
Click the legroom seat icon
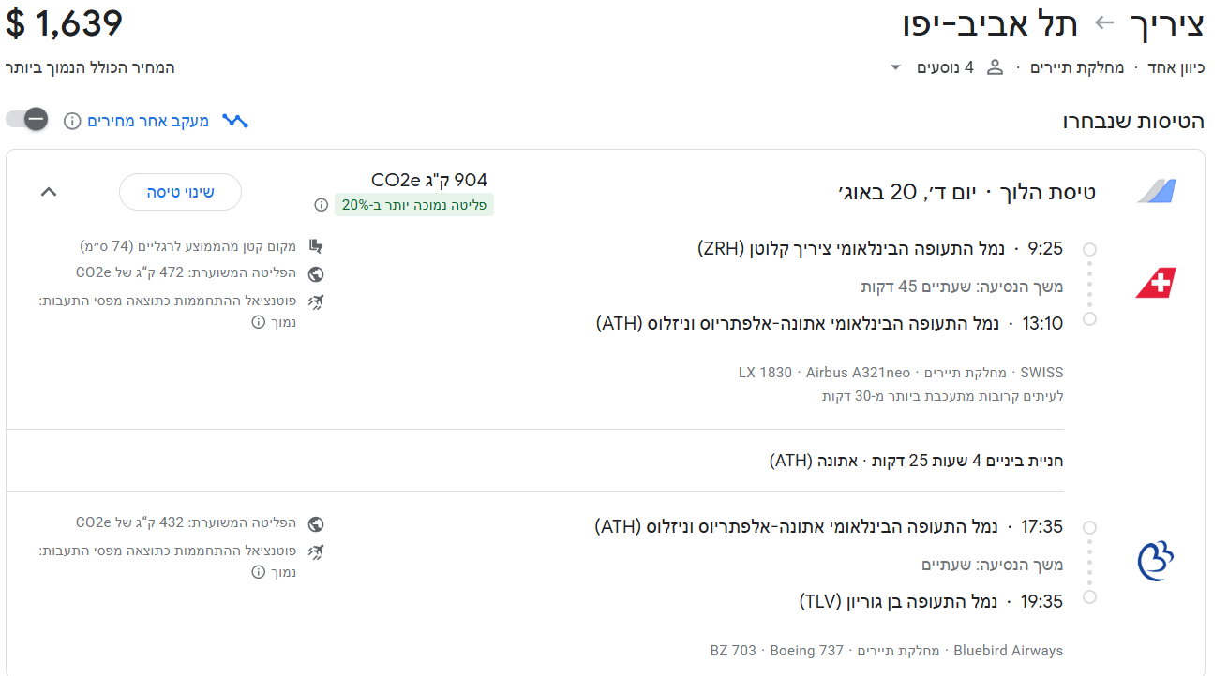point(316,247)
